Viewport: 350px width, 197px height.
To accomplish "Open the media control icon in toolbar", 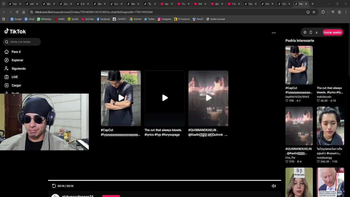I will point(333,12).
